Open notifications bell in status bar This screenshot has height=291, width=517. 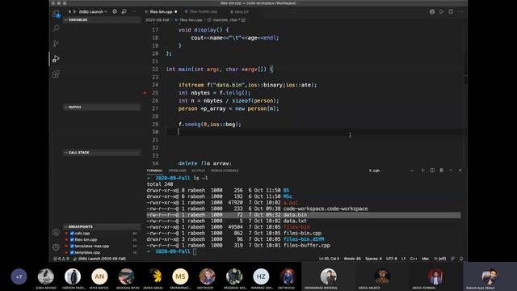pos(461,259)
